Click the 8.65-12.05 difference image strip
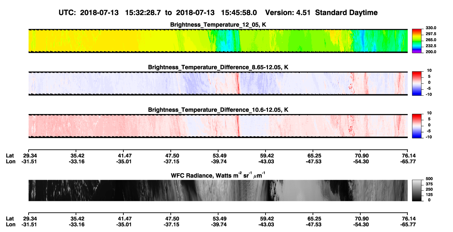This screenshot has height=232, width=453. [x=218, y=83]
